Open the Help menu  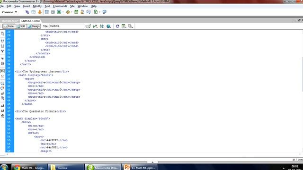(x=94, y=6)
